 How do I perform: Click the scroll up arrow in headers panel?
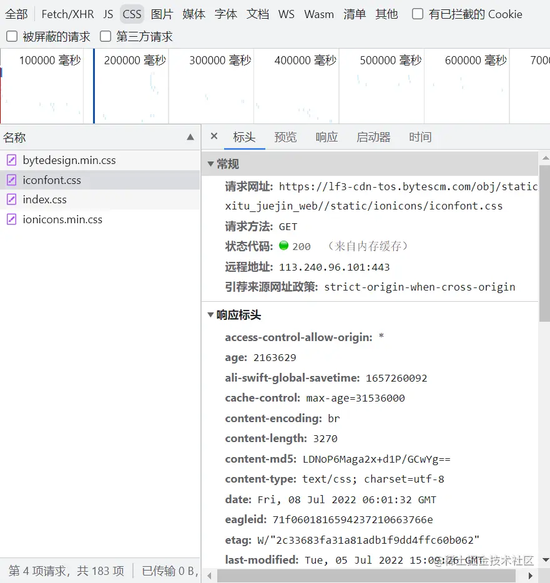(x=545, y=158)
